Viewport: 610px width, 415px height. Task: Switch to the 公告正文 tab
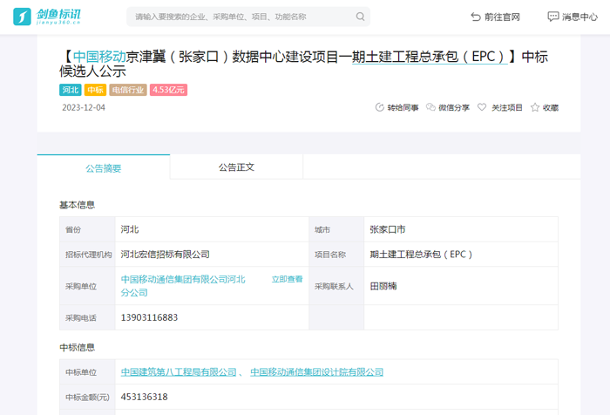pyautogui.click(x=236, y=167)
